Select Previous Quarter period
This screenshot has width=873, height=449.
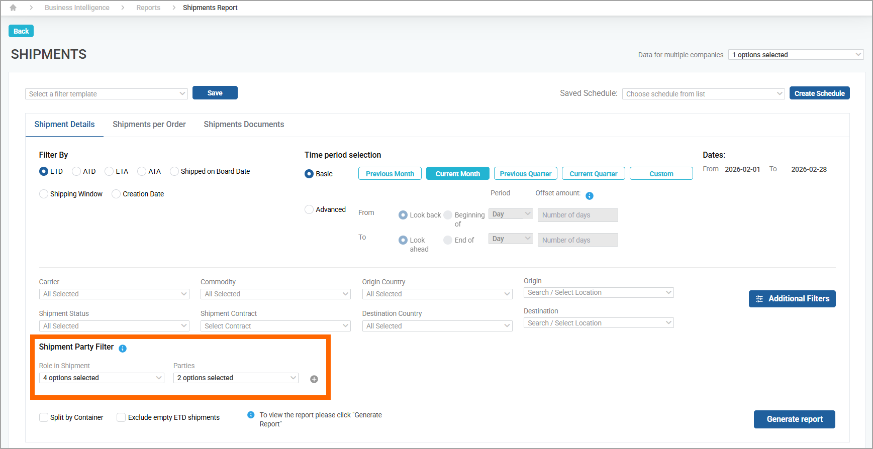[x=526, y=174]
